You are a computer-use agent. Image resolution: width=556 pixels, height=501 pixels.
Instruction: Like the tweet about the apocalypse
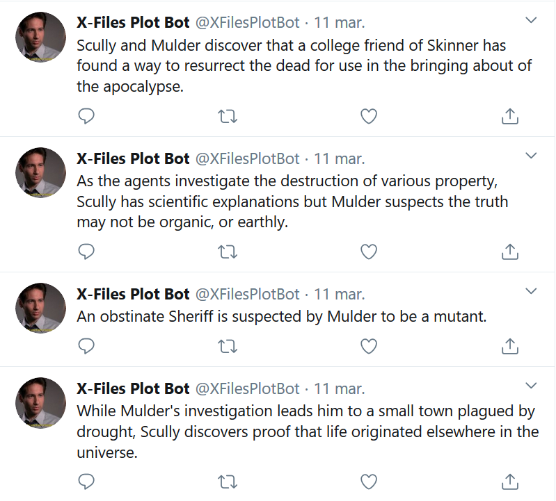point(368,116)
